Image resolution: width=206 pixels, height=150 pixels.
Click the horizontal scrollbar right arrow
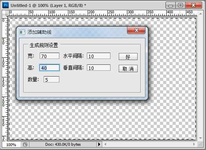click(194, 145)
